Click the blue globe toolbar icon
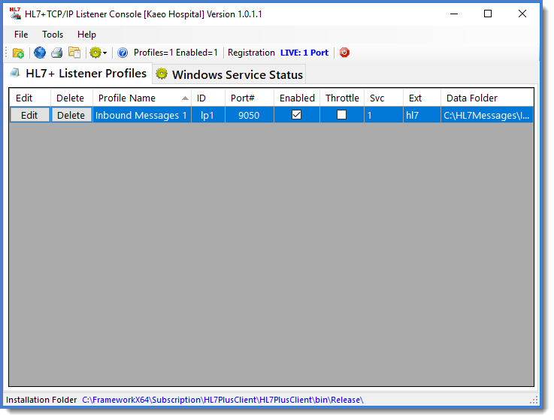Screen dimensions: 554x420 (x=40, y=53)
